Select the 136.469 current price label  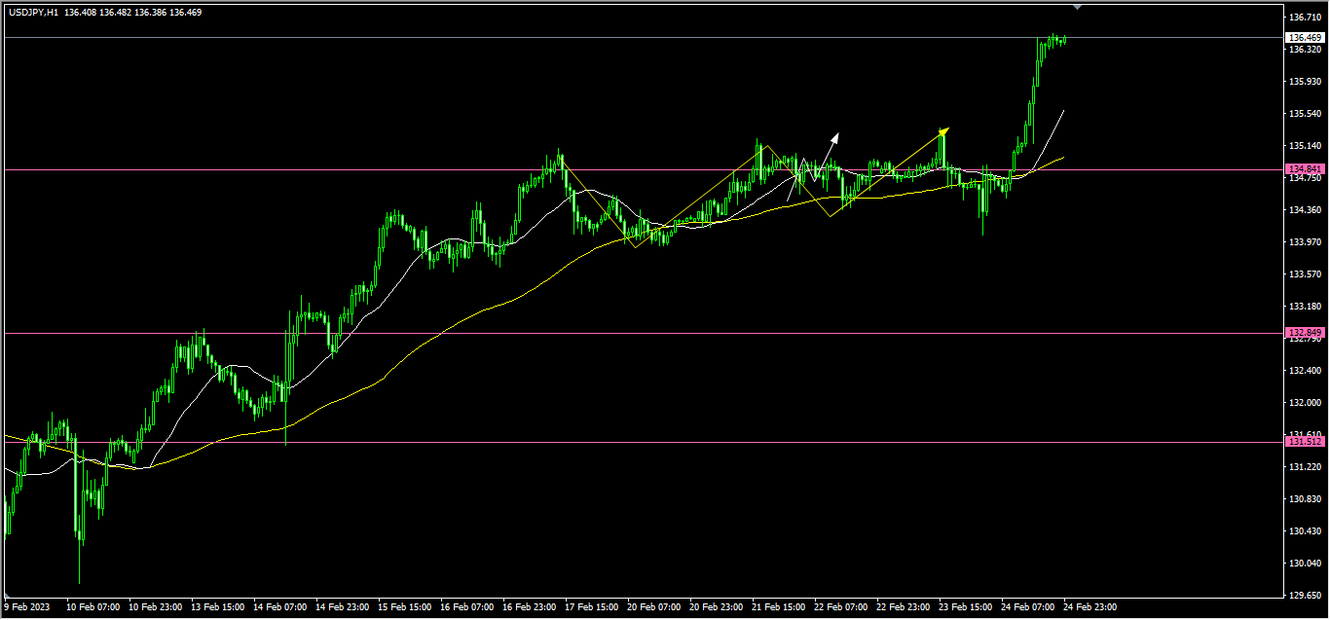pyautogui.click(x=1305, y=38)
